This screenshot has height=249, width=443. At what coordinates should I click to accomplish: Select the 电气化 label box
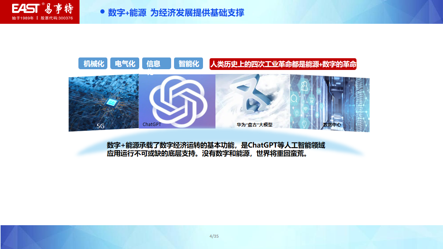(x=124, y=63)
